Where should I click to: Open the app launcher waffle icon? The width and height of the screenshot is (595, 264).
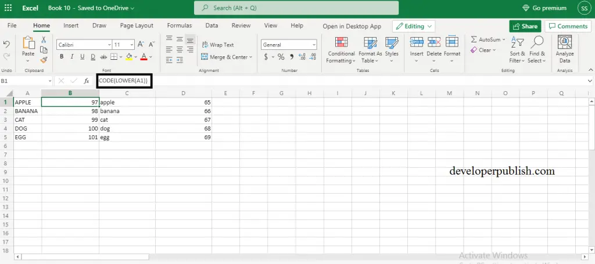pyautogui.click(x=8, y=8)
